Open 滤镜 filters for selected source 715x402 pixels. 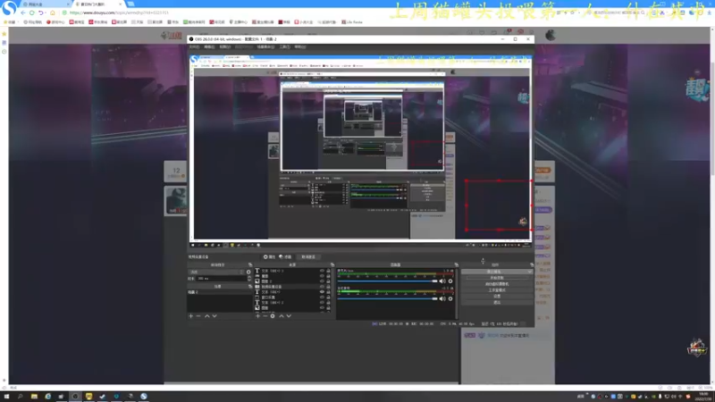coord(285,257)
